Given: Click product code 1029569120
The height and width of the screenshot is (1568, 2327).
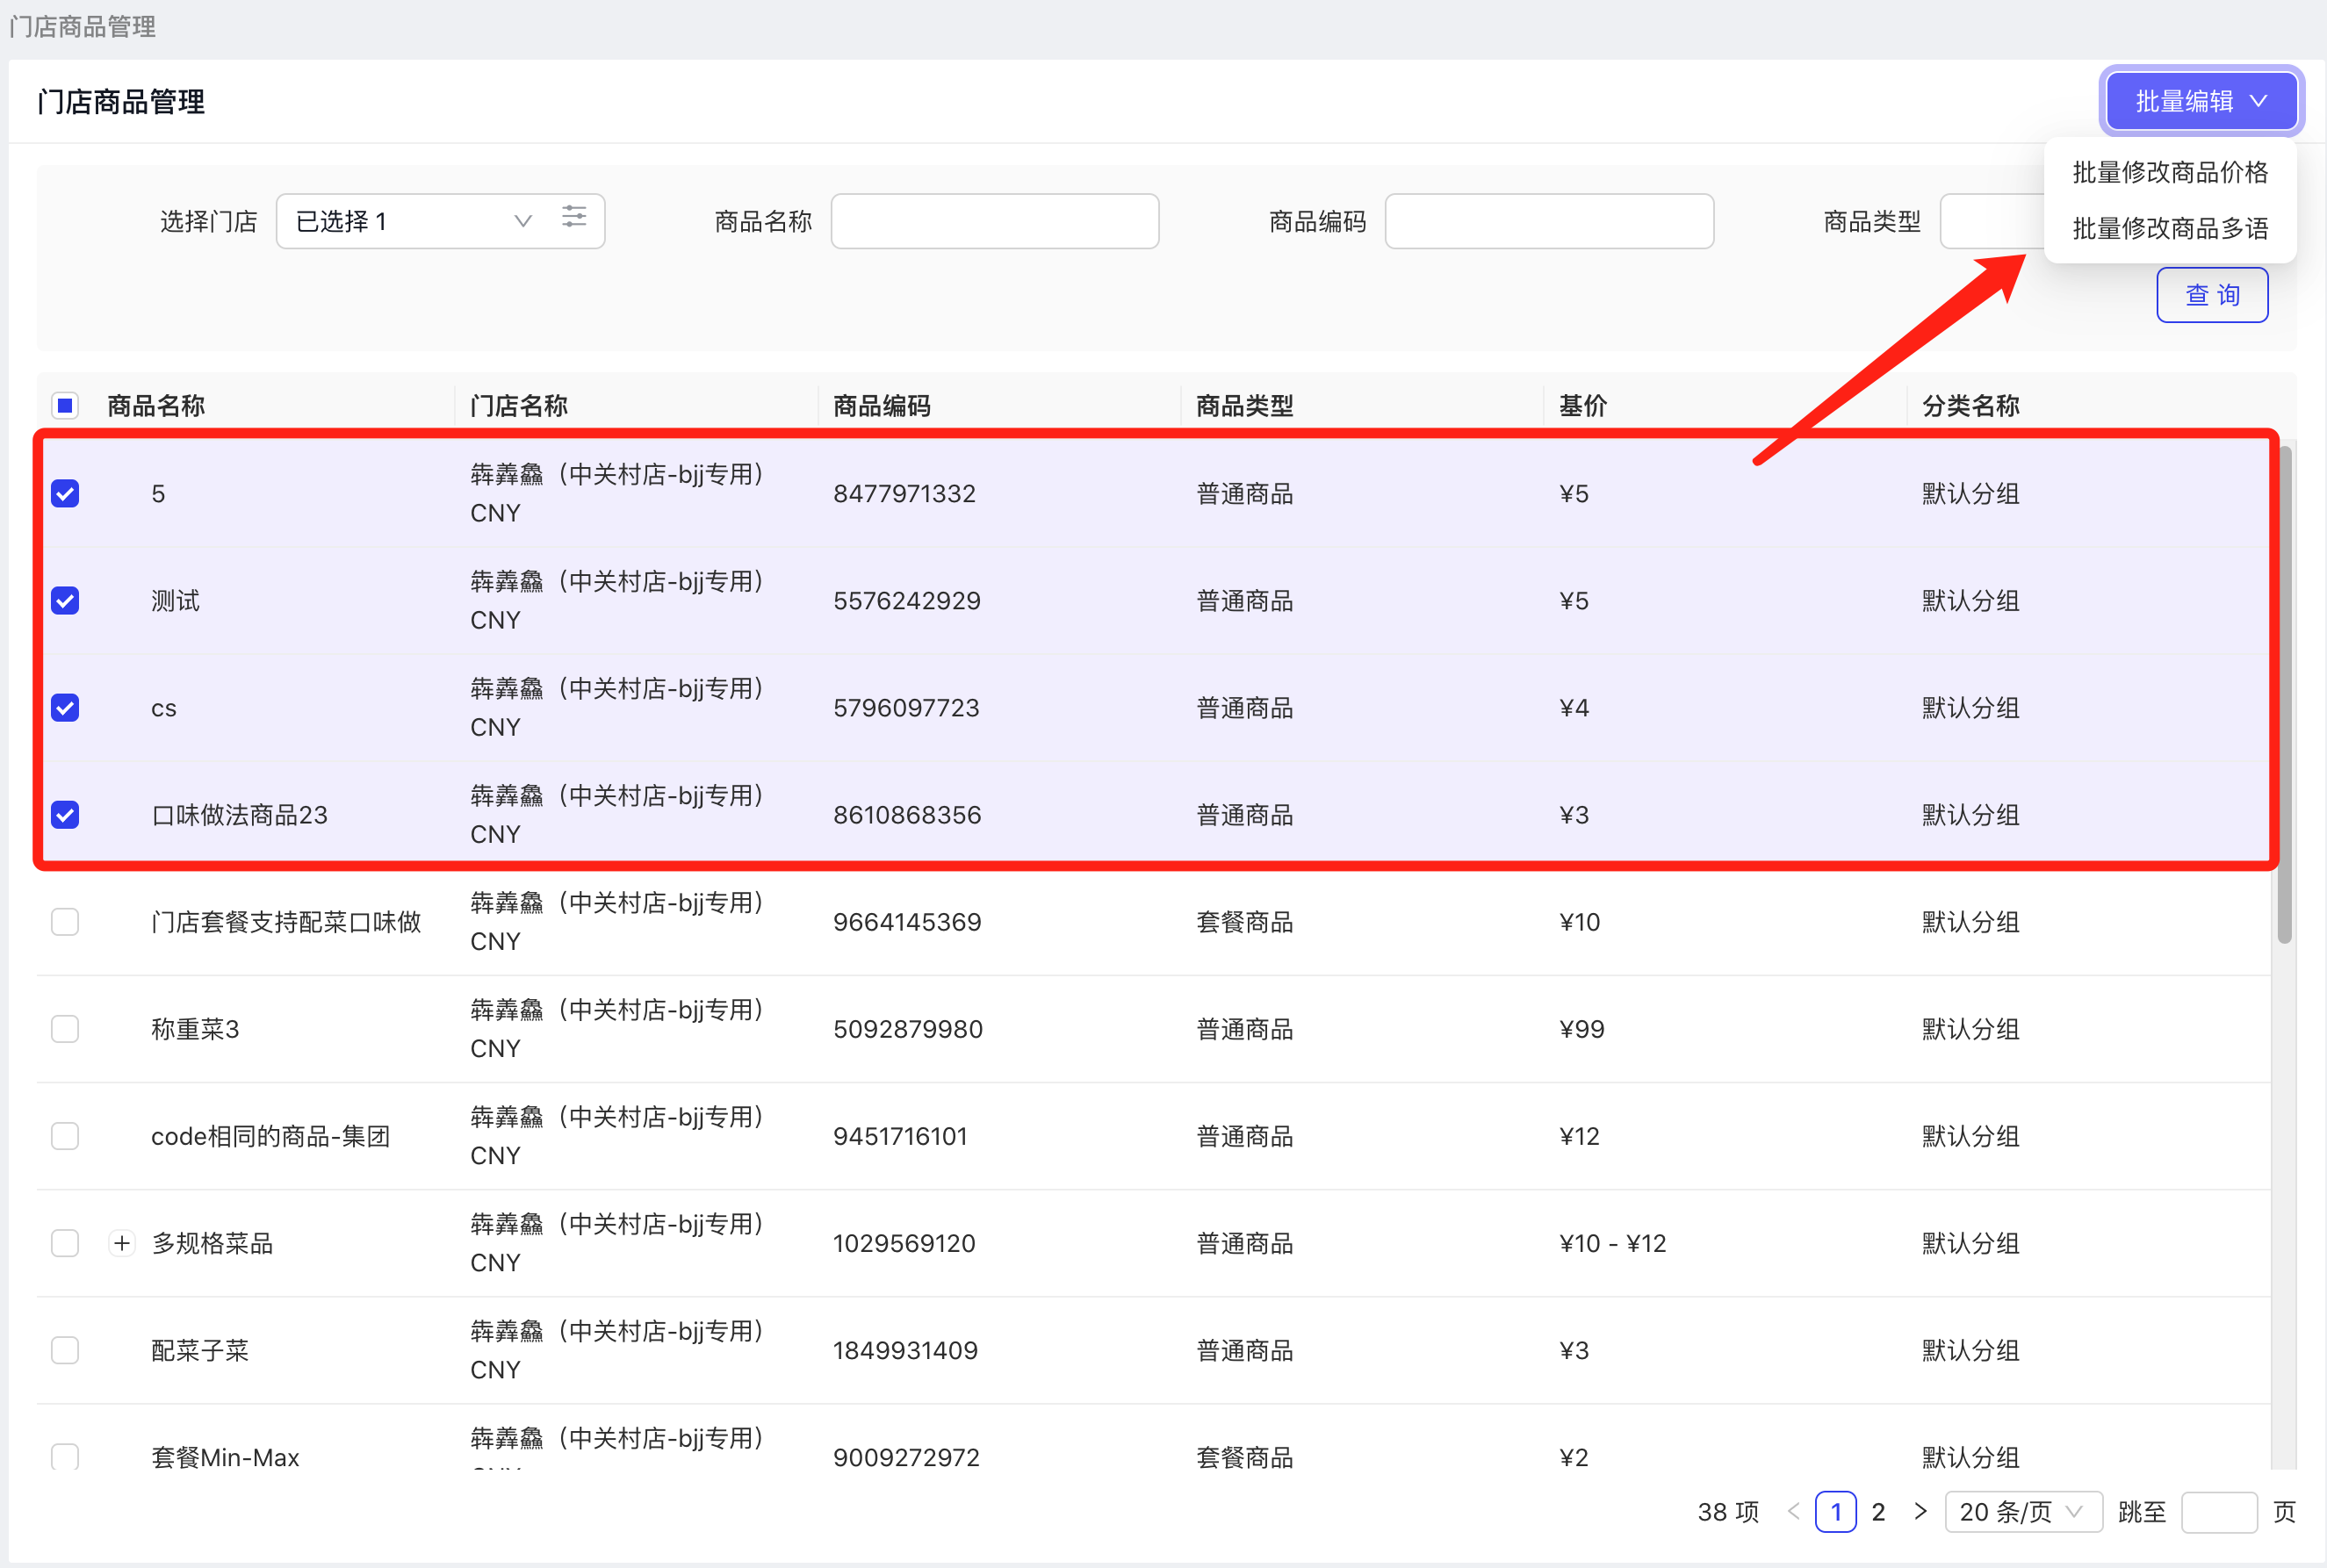Looking at the screenshot, I should click(x=904, y=1243).
